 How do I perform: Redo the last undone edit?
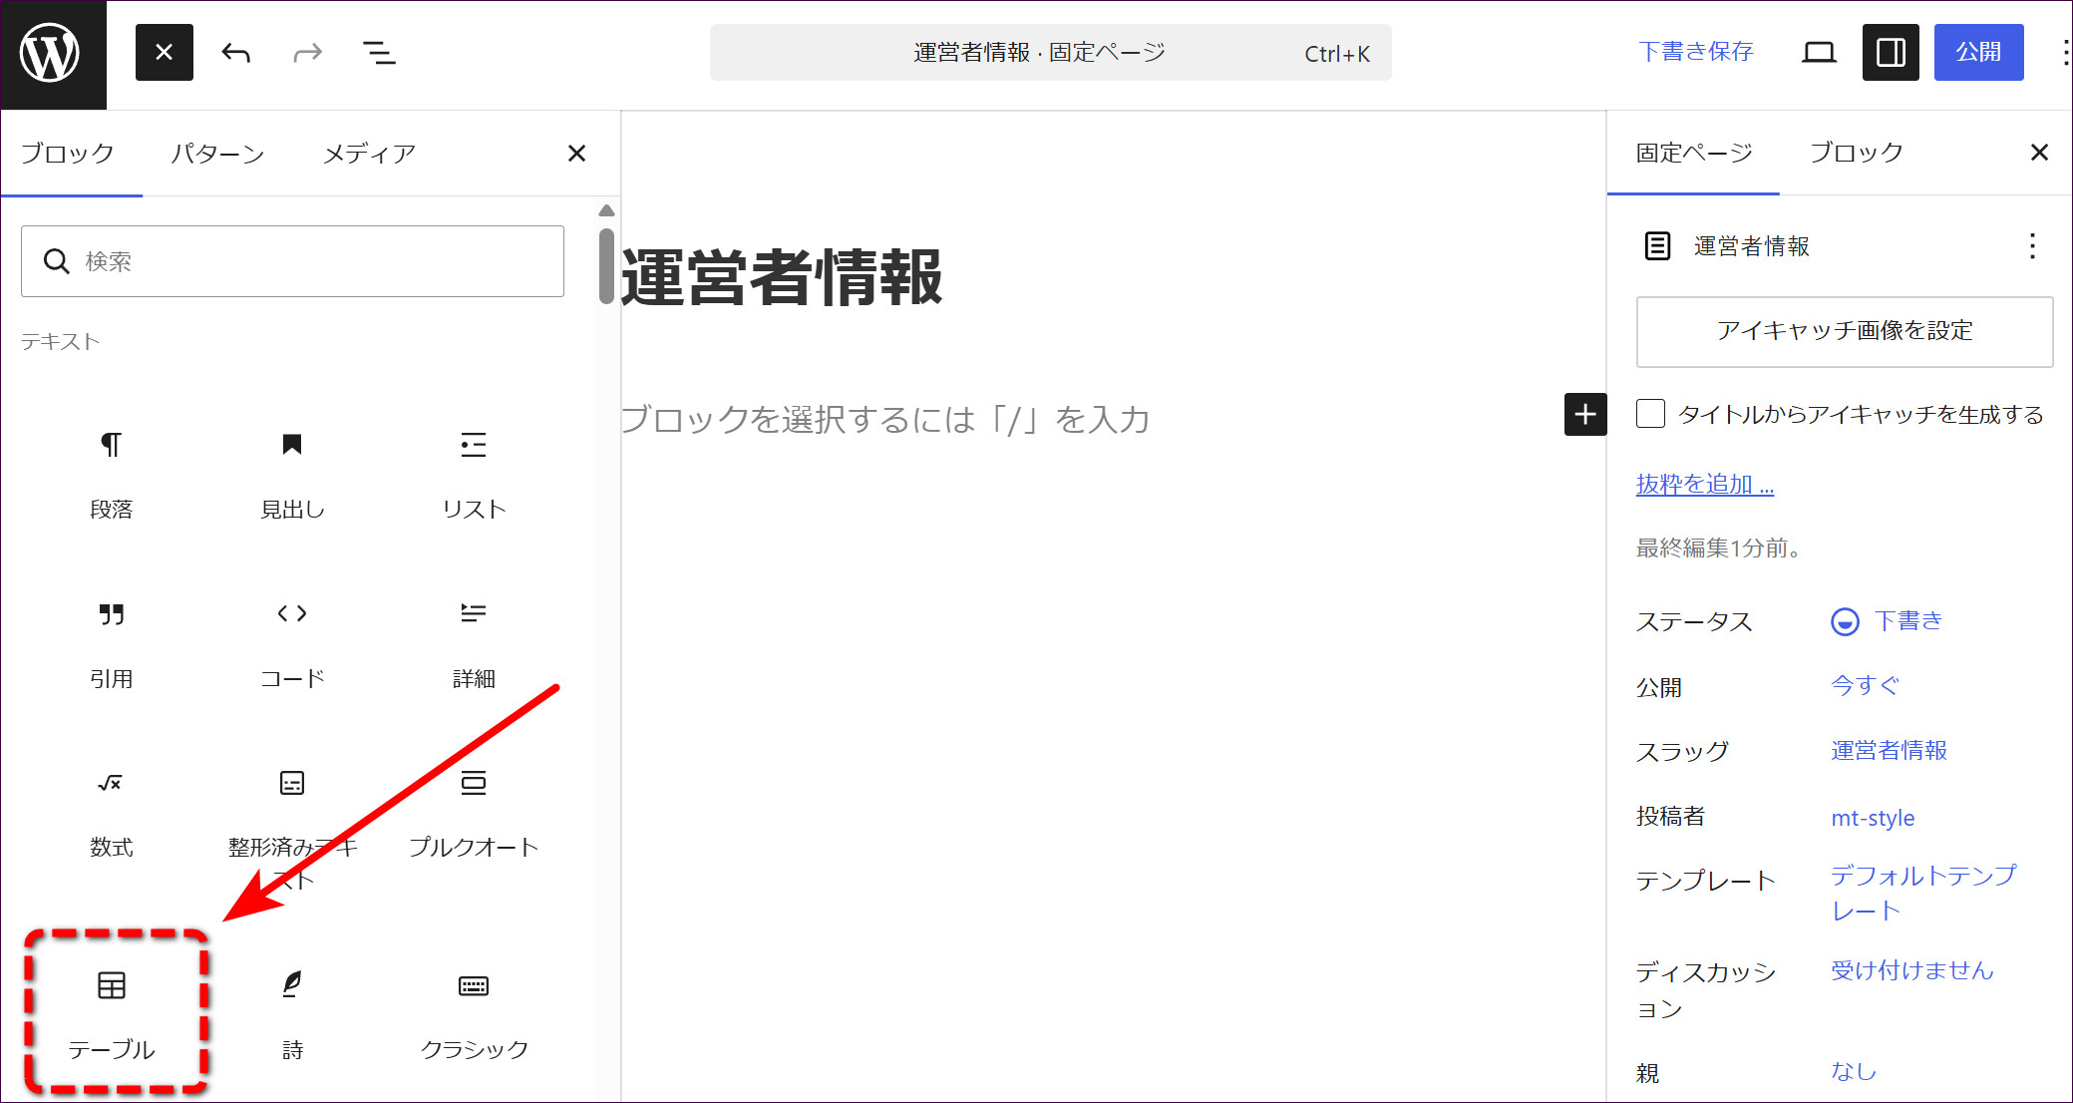[307, 53]
